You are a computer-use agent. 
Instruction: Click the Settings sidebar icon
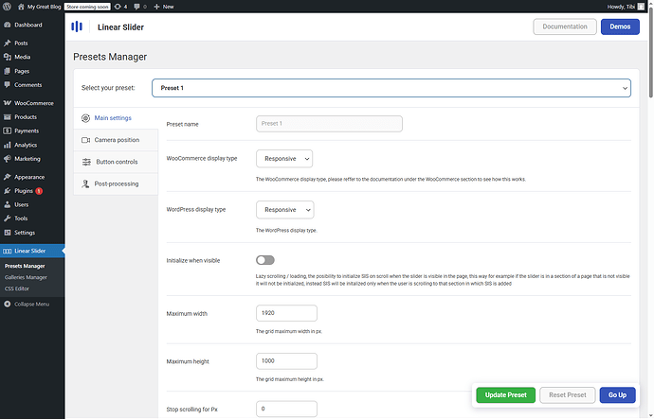7,232
